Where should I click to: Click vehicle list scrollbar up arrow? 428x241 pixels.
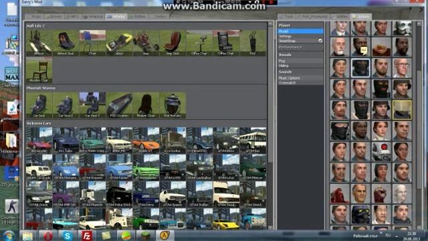[x=270, y=24]
